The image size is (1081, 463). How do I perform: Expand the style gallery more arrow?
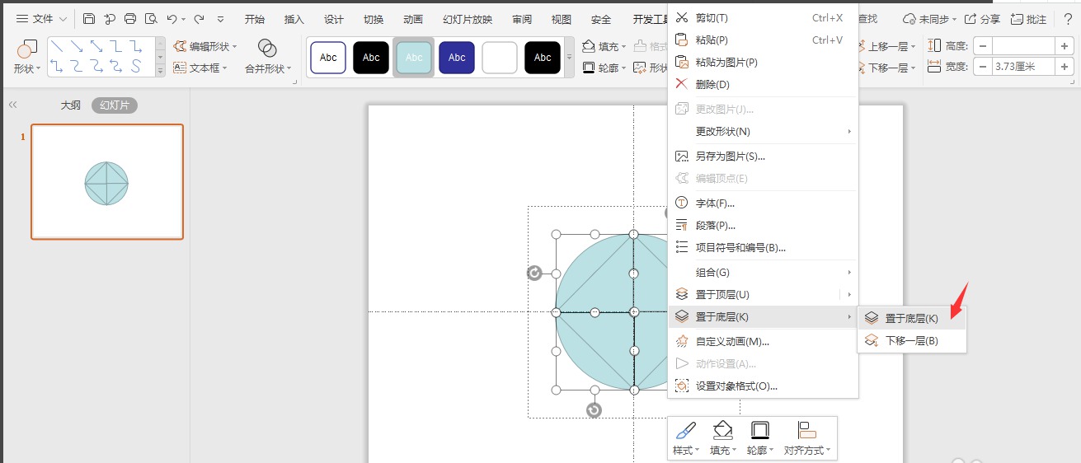[569, 58]
